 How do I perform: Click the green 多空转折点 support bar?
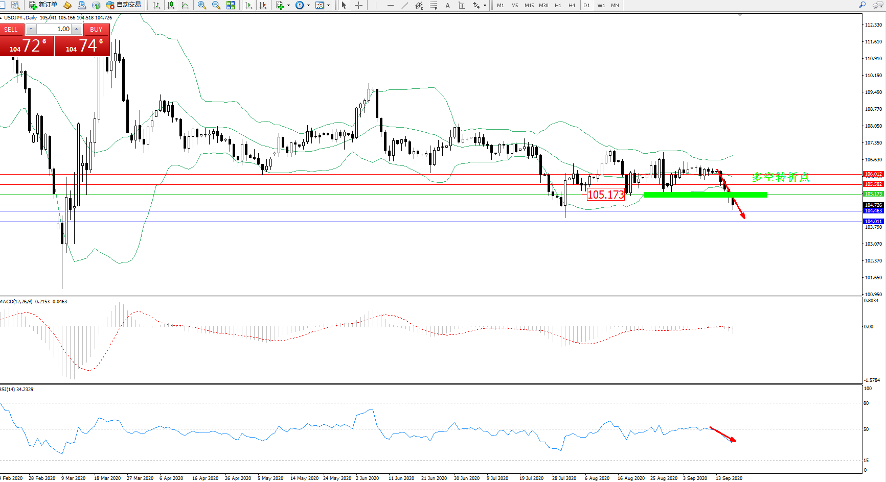pos(705,195)
